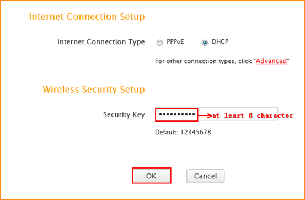305x200 pixels.
Task: Click the Internet Connection Type label
Action: pos(101,42)
